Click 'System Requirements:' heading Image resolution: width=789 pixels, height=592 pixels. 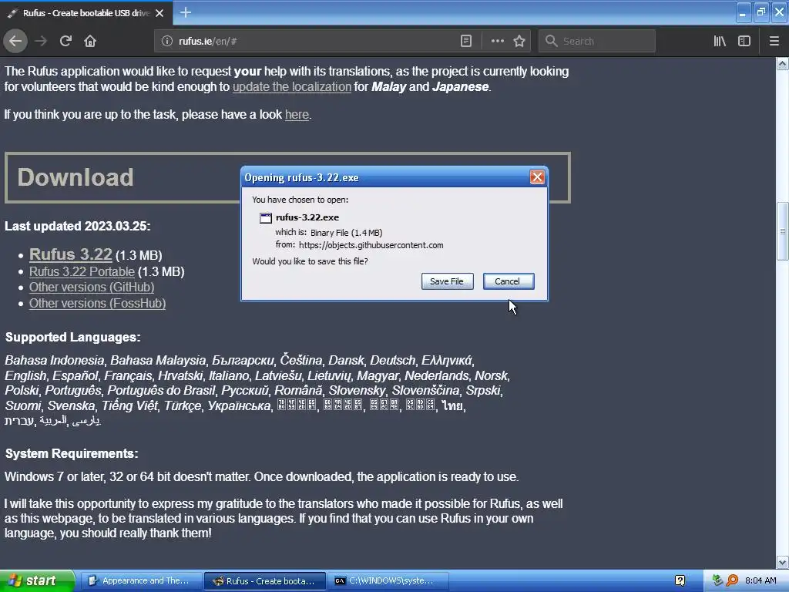[72, 453]
